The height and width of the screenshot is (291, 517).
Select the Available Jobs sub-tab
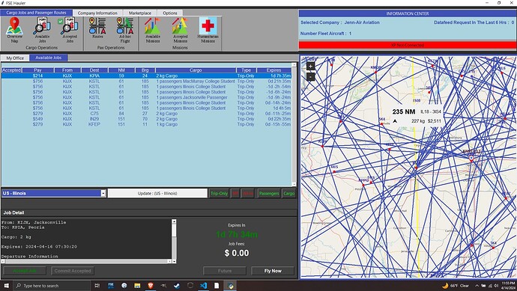pyautogui.click(x=49, y=58)
